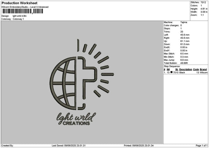Click the CREATIONS block lettering

coord(76,123)
